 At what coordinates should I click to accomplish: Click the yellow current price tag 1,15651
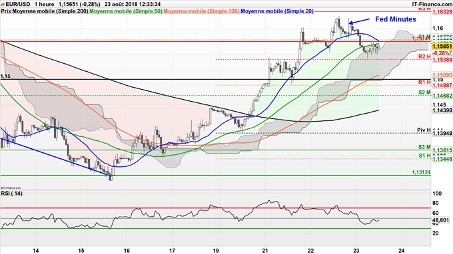(x=442, y=46)
